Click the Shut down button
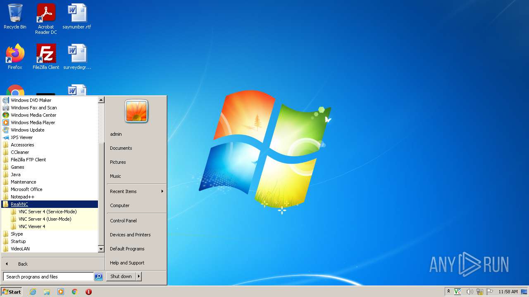 pos(121,276)
